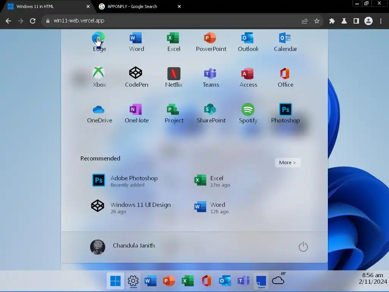The height and width of the screenshot is (292, 389).
Task: Open Office from the taskbar
Action: pyautogui.click(x=206, y=281)
